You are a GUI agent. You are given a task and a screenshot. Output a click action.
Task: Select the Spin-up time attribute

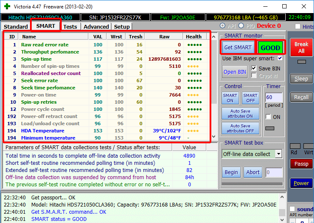pos(106,59)
